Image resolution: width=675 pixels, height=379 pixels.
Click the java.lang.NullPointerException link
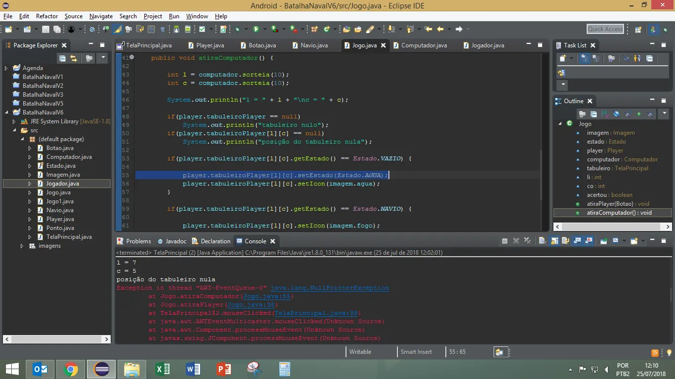(x=330, y=288)
